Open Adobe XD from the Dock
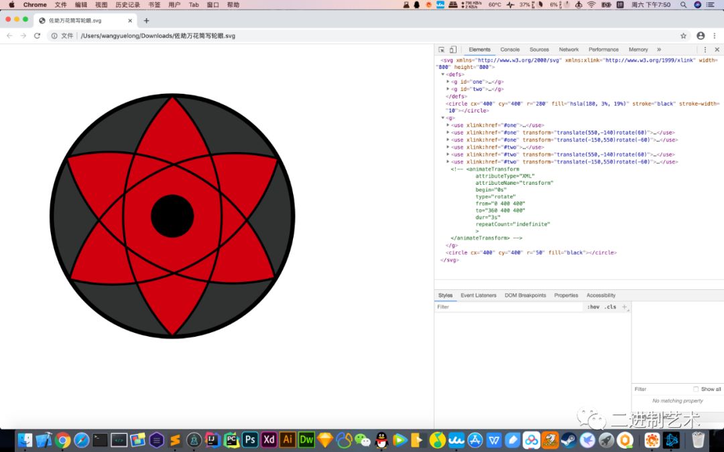Image resolution: width=724 pixels, height=452 pixels. coord(269,439)
